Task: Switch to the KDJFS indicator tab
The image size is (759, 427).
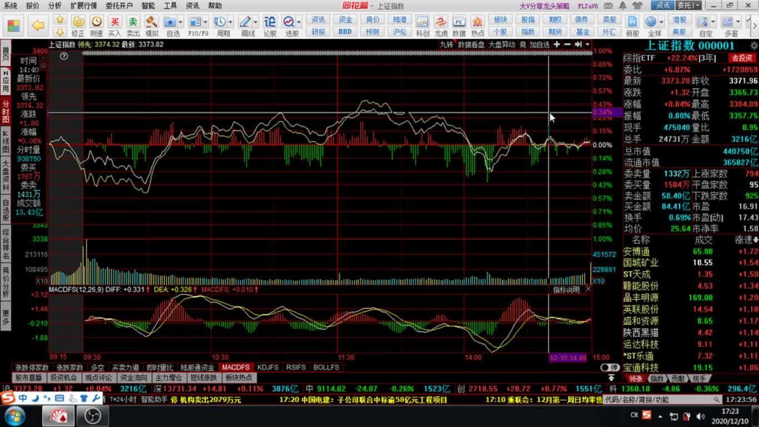Action: (268, 368)
